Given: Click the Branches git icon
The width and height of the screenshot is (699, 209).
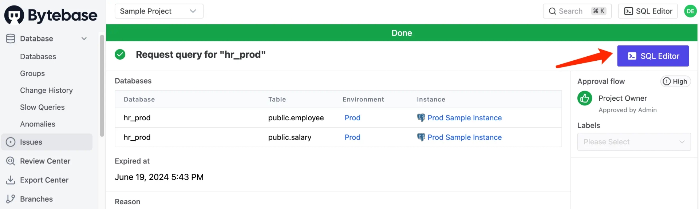Looking at the screenshot, I should 11,199.
